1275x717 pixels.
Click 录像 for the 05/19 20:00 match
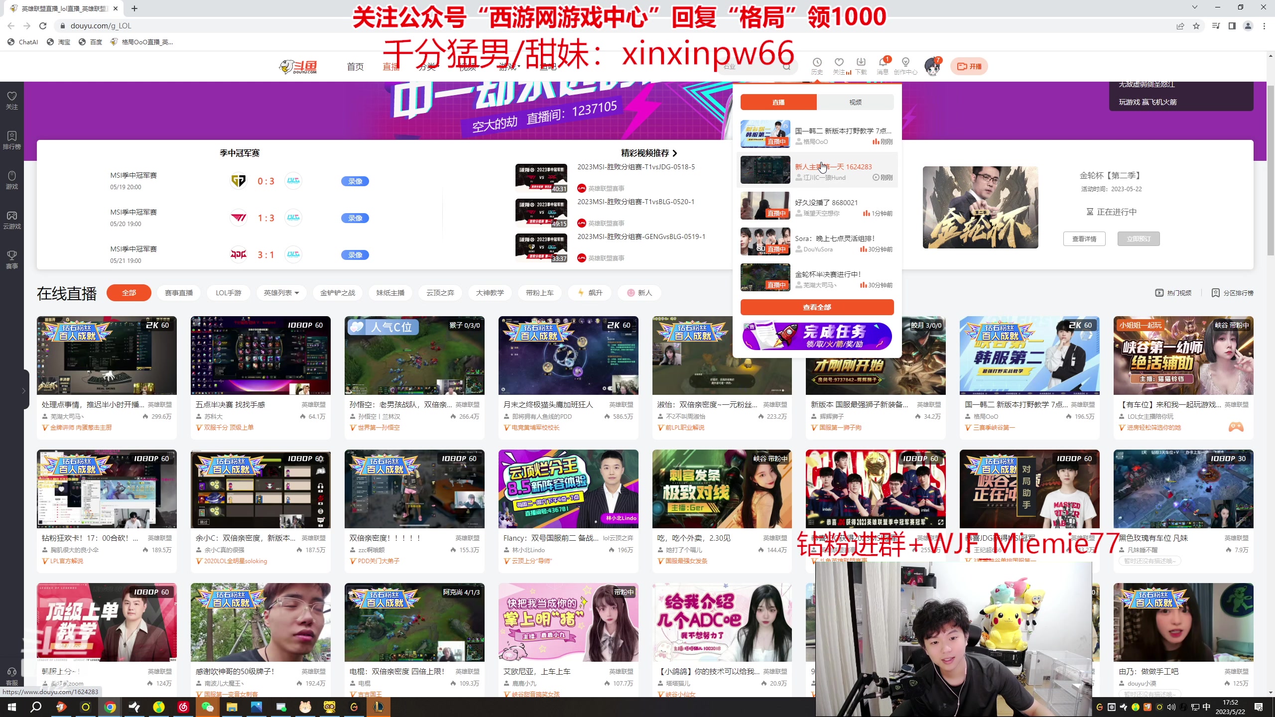point(355,181)
